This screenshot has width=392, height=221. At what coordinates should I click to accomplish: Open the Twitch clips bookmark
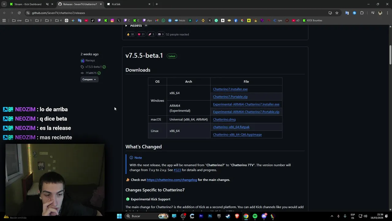pyautogui.click(x=147, y=21)
